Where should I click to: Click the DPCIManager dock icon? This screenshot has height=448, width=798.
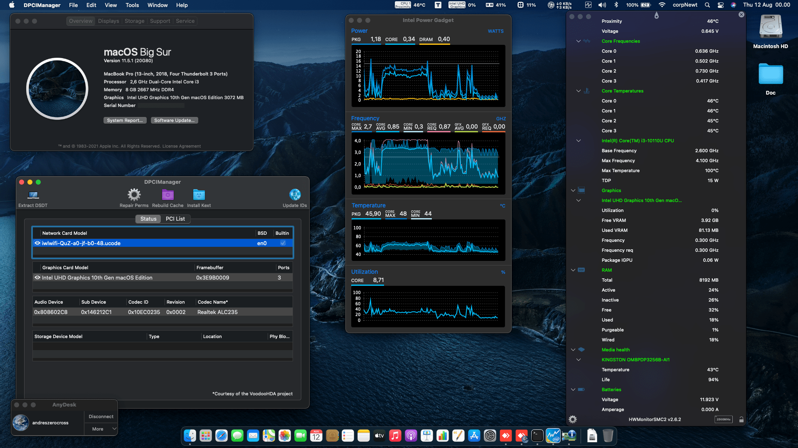coord(569,436)
